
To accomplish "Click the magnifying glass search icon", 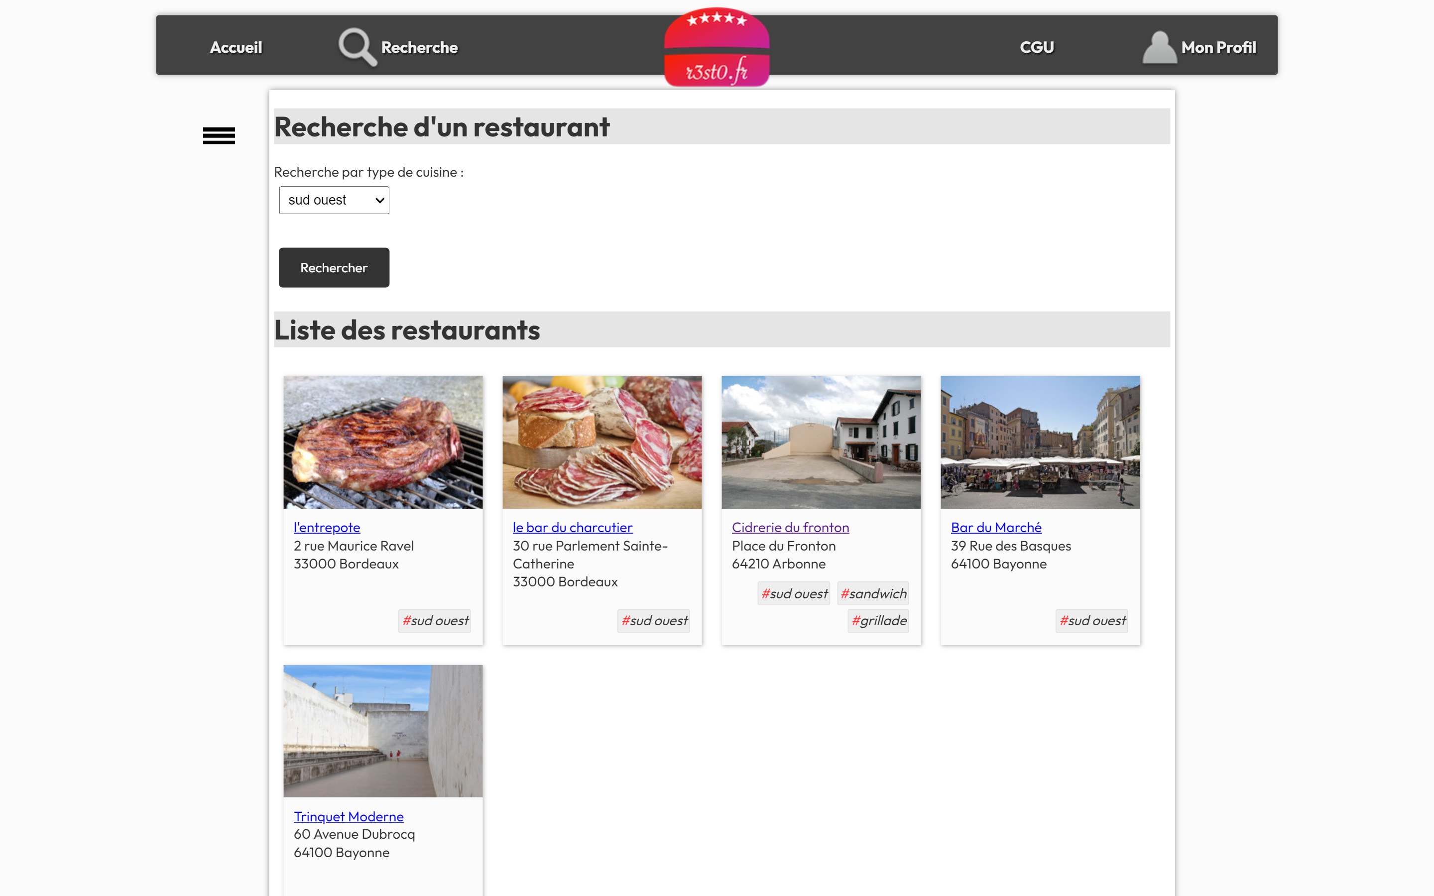I will [x=357, y=47].
